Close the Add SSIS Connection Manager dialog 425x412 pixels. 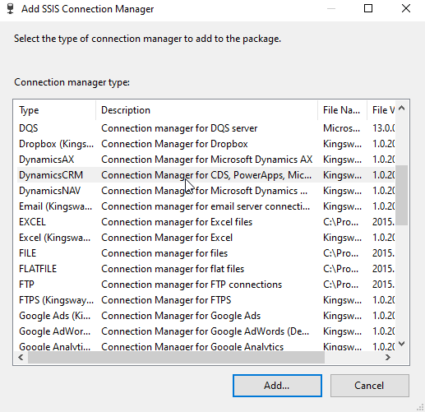(406, 8)
